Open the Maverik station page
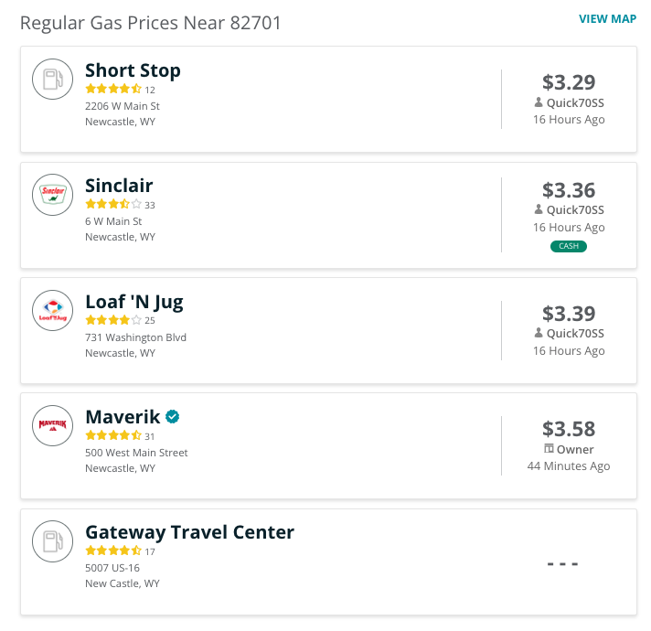The height and width of the screenshot is (631, 651). (123, 417)
